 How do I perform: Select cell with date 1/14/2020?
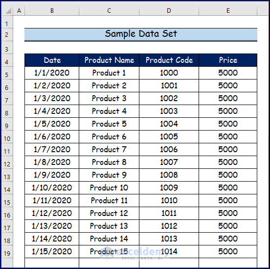point(52,239)
